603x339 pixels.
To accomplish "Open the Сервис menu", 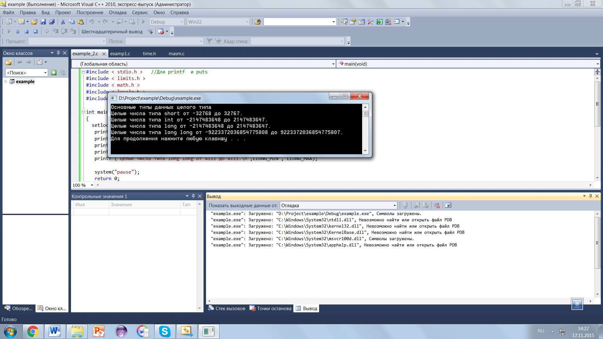I will pyautogui.click(x=140, y=13).
